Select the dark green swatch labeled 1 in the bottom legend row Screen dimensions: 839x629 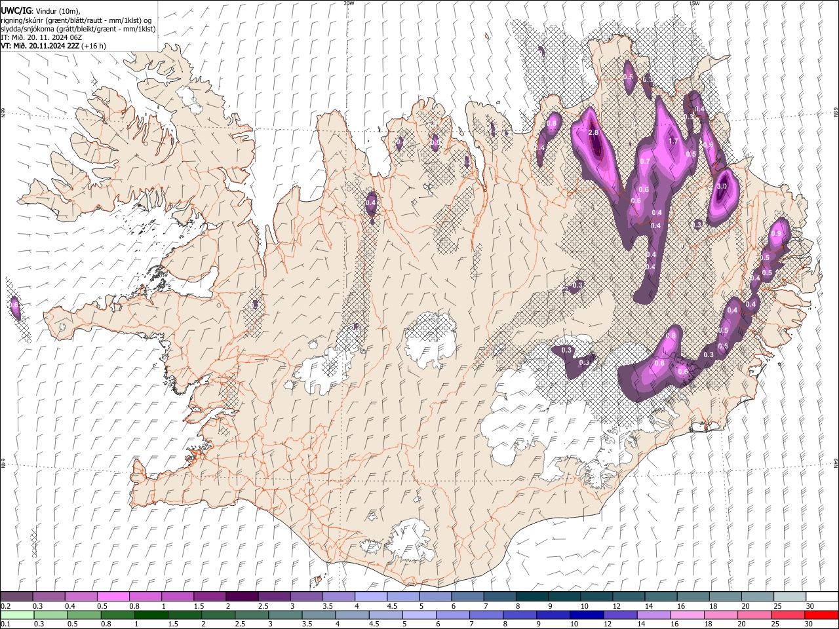pos(151,615)
